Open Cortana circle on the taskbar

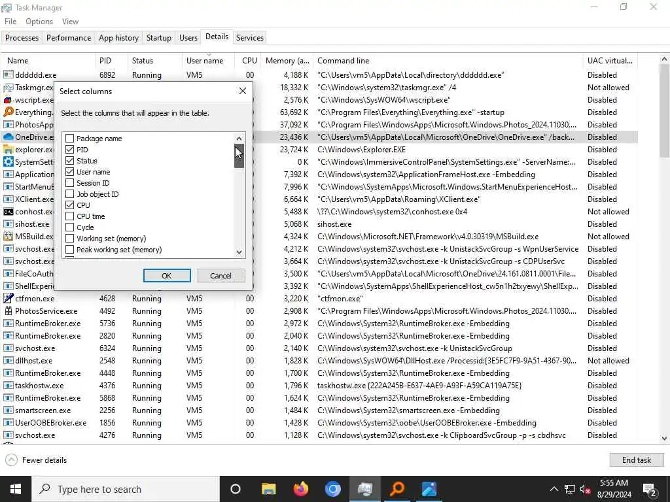(x=236, y=489)
